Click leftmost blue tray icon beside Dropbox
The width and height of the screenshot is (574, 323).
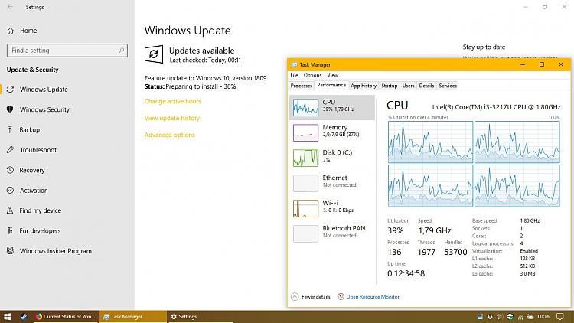click(480, 317)
